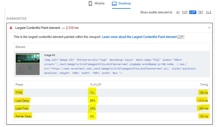This screenshot has width=217, height=127.
Task: Filter audits by TBT
Action: click(201, 12)
